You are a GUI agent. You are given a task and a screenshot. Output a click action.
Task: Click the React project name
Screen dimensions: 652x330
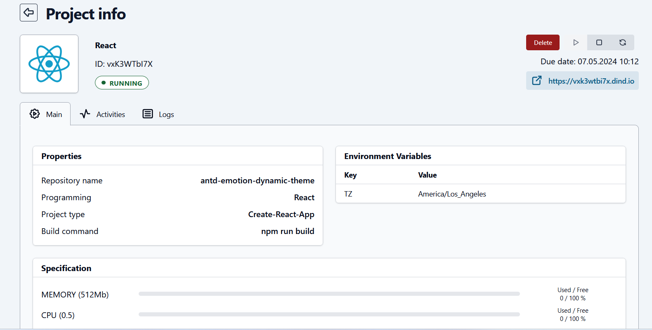(106, 45)
